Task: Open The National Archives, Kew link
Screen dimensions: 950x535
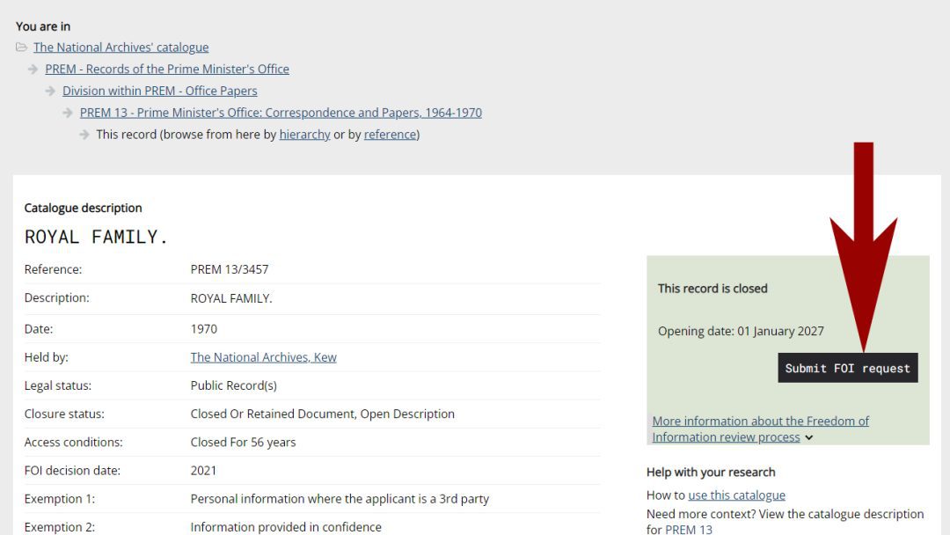Action: pyautogui.click(x=263, y=357)
